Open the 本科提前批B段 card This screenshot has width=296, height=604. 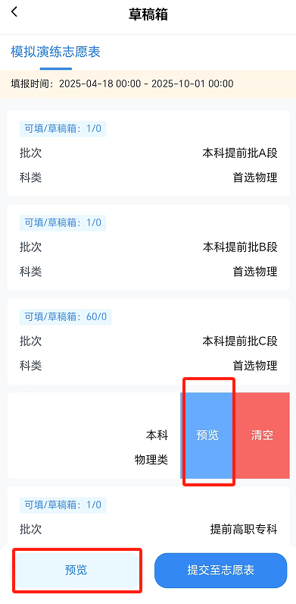148,247
